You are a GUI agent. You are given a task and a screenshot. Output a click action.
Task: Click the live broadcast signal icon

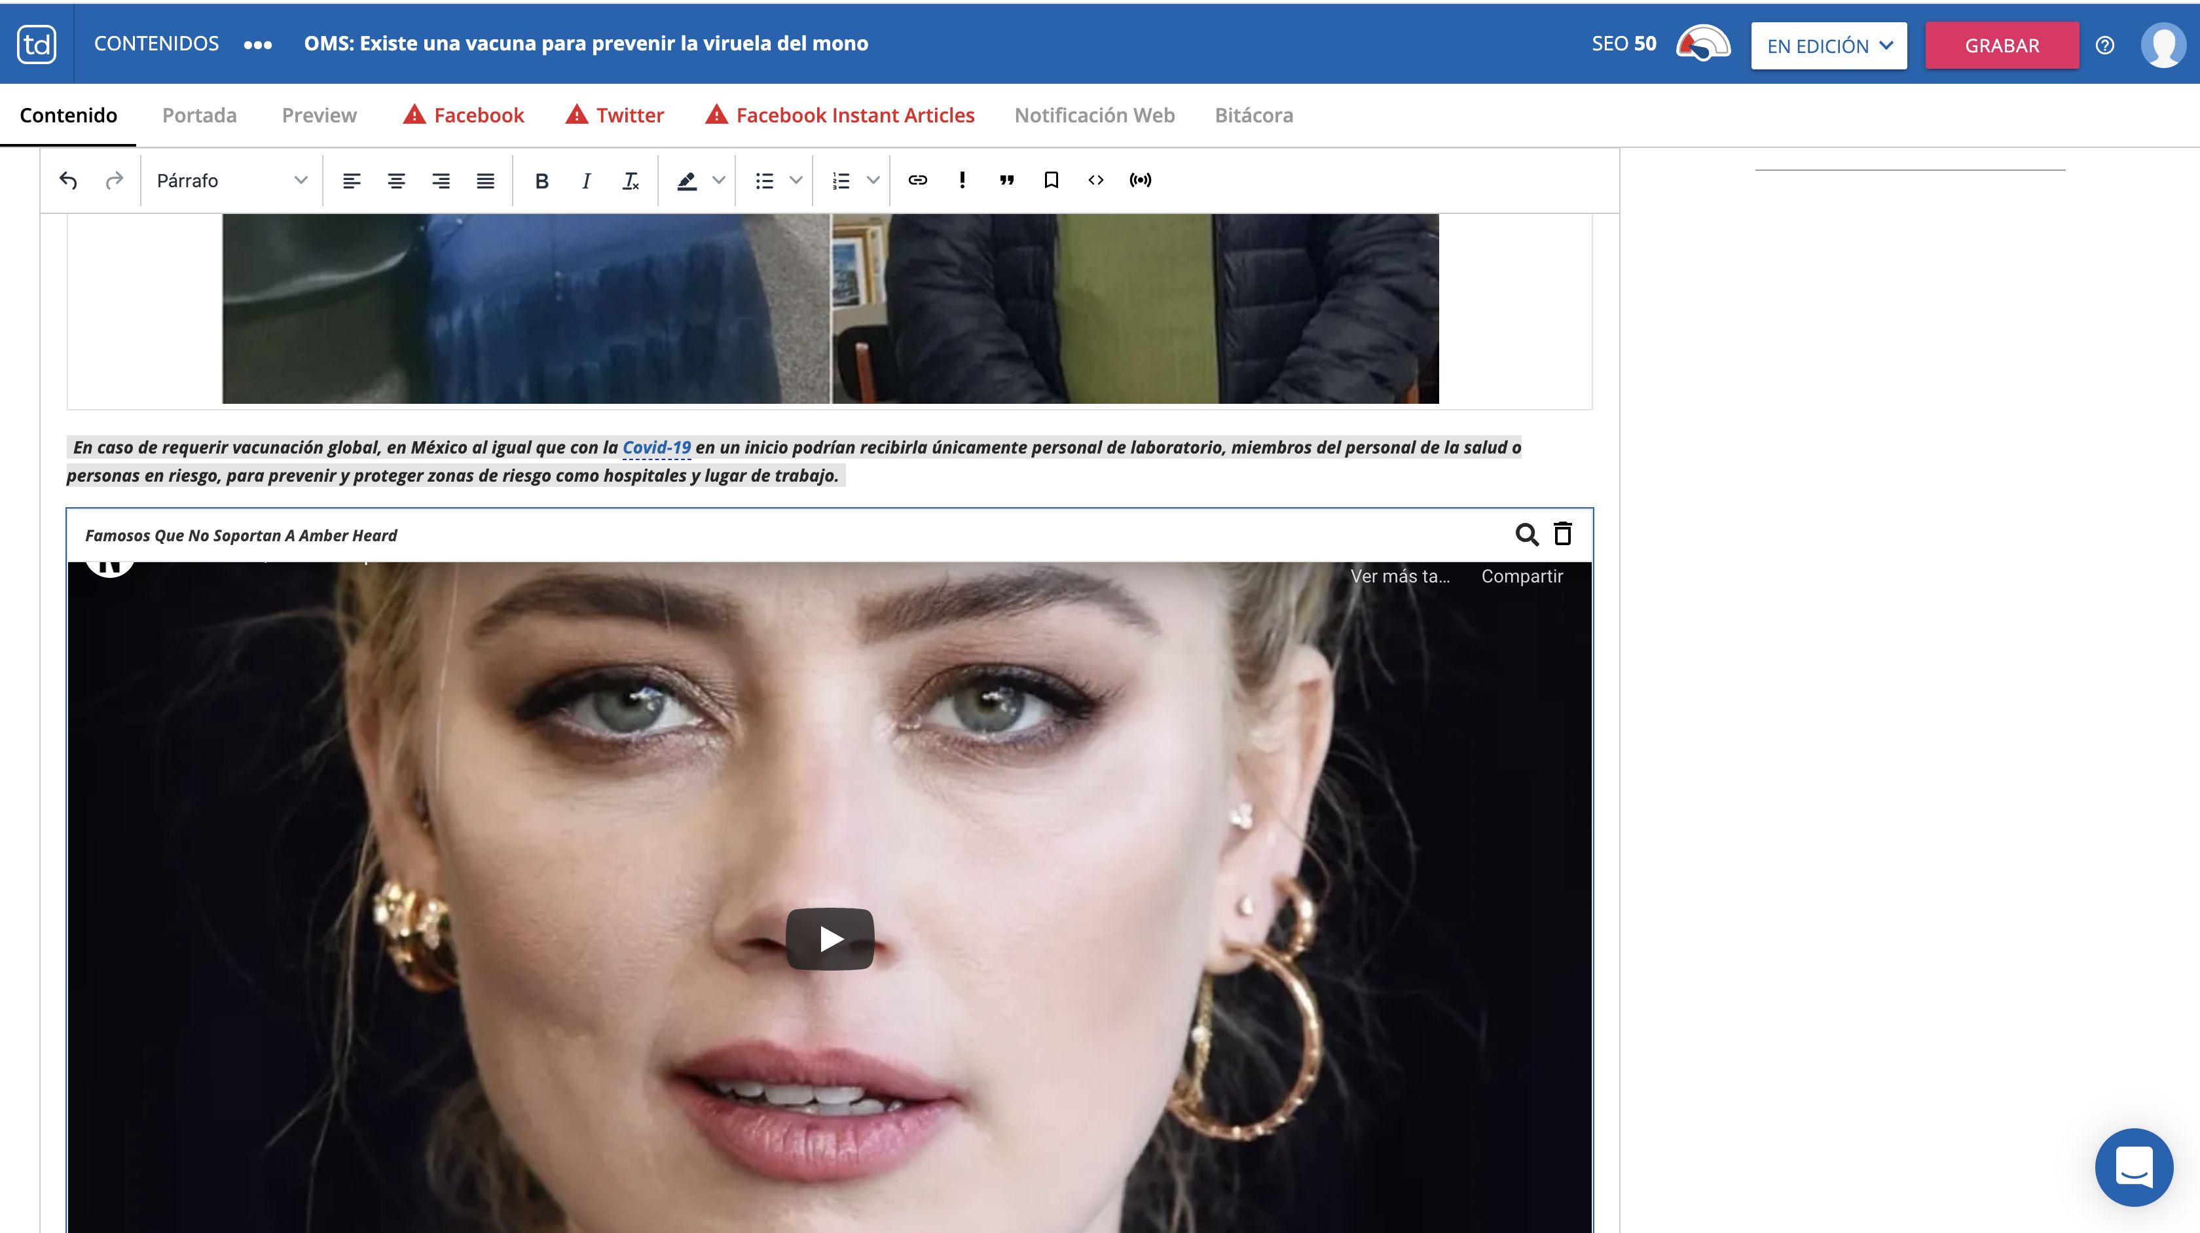(x=1140, y=180)
